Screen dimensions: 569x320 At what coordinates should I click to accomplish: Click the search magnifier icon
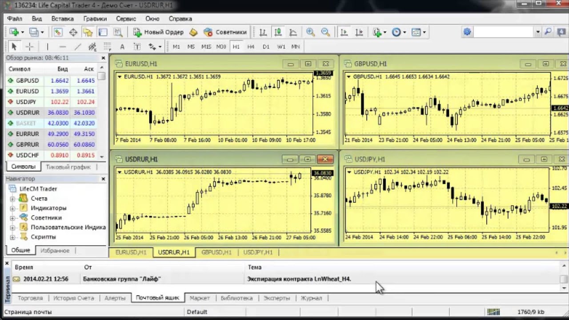tap(548, 32)
